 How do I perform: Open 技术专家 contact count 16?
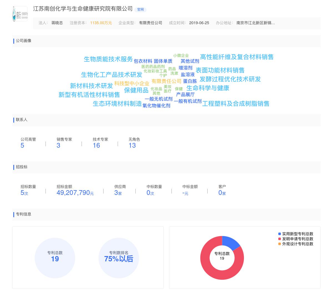click(96, 145)
